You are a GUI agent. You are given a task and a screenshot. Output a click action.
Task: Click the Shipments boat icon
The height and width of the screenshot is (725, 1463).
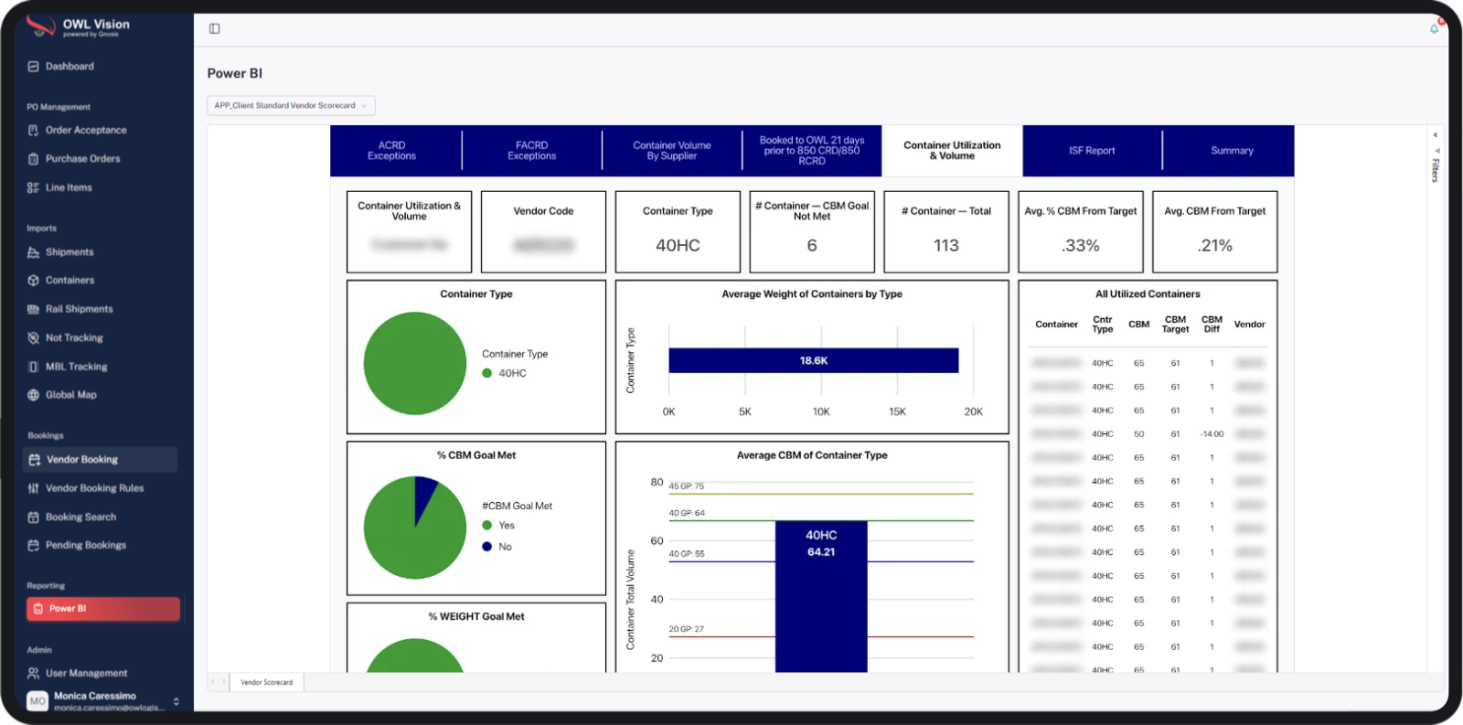34,252
